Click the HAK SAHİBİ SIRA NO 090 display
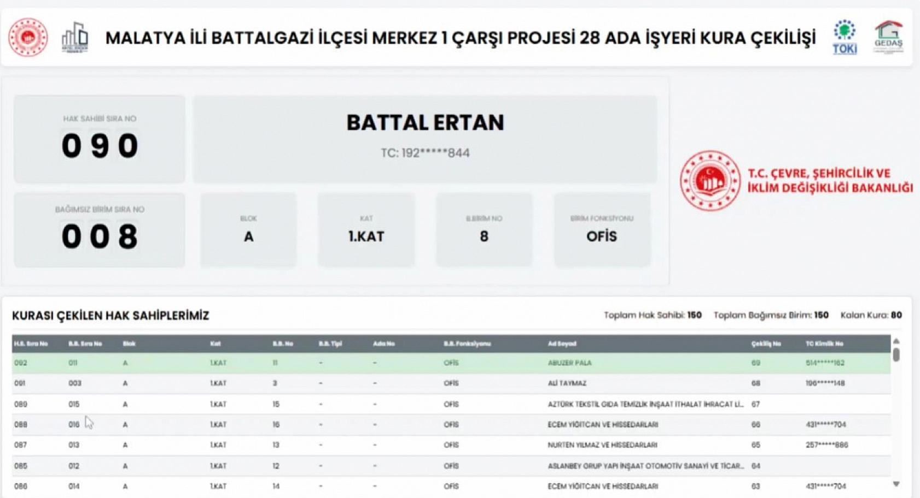The height and width of the screenshot is (498, 920). pyautogui.click(x=99, y=138)
